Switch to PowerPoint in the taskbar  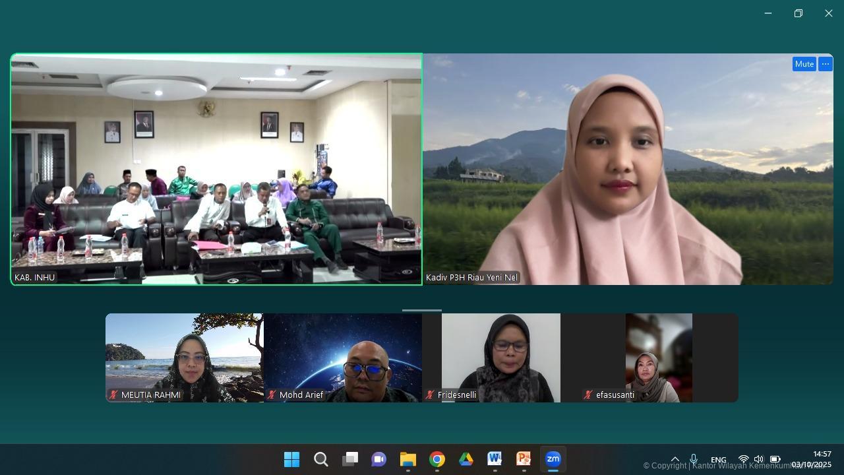point(524,459)
